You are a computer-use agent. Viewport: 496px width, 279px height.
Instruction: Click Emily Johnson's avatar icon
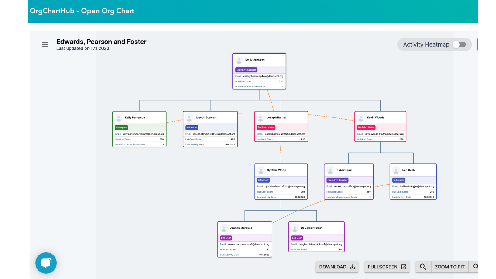coord(239,60)
